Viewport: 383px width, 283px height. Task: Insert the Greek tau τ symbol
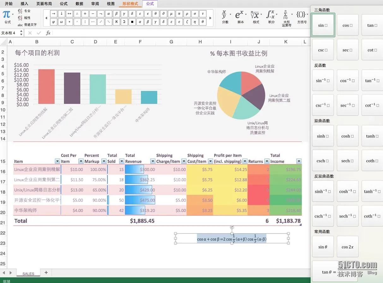click(x=203, y=14)
